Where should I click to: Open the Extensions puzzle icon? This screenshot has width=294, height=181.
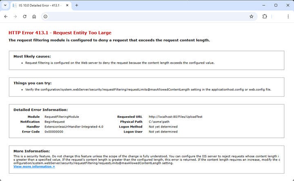coord(265,16)
